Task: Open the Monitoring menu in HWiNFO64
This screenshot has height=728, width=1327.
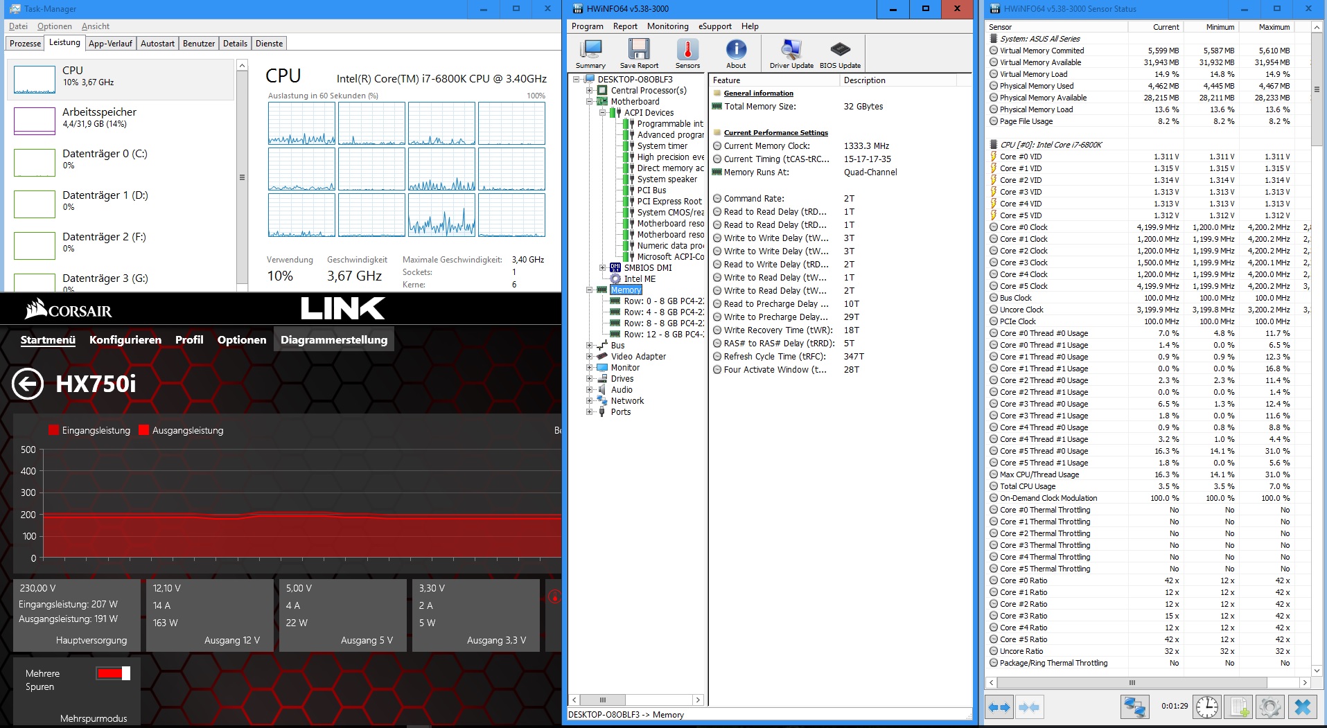Action: click(667, 26)
